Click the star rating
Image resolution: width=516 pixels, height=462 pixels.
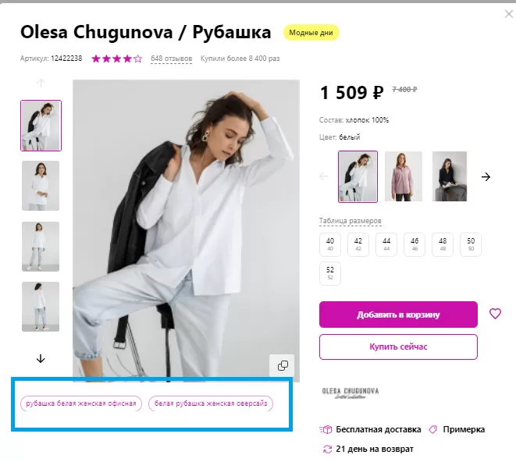[117, 58]
